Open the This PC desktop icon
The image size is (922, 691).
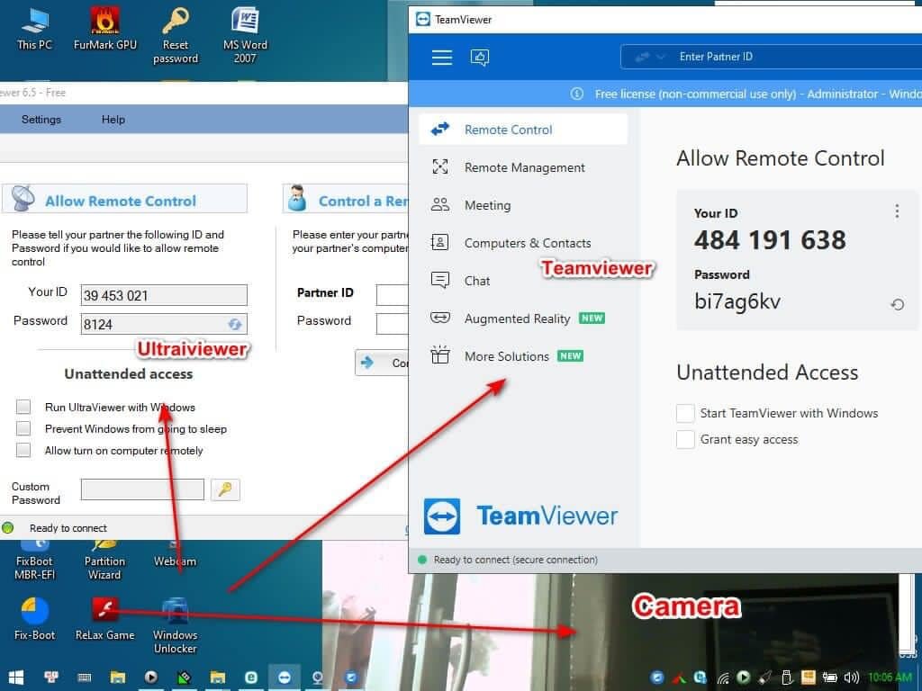coord(35,28)
